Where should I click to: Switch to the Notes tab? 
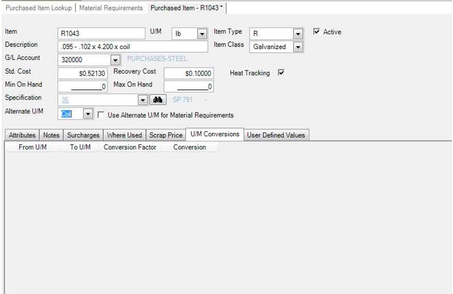pos(51,135)
